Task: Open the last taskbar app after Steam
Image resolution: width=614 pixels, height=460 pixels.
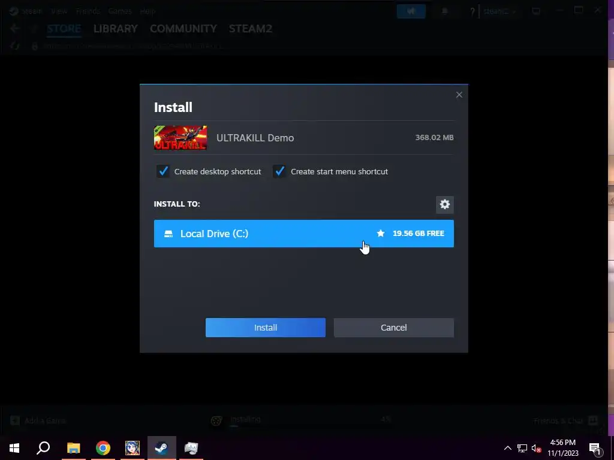Action: [x=191, y=448]
